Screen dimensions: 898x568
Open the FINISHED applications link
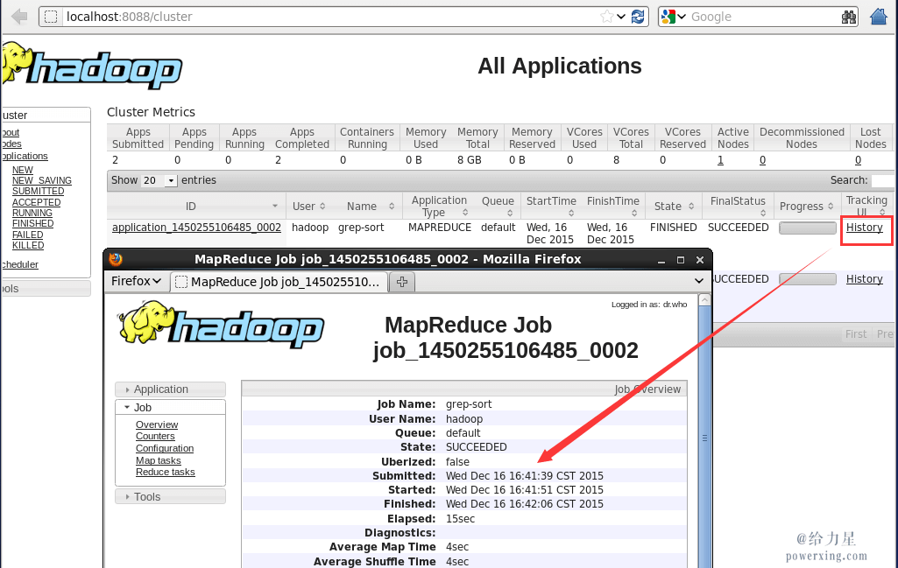tap(32, 224)
